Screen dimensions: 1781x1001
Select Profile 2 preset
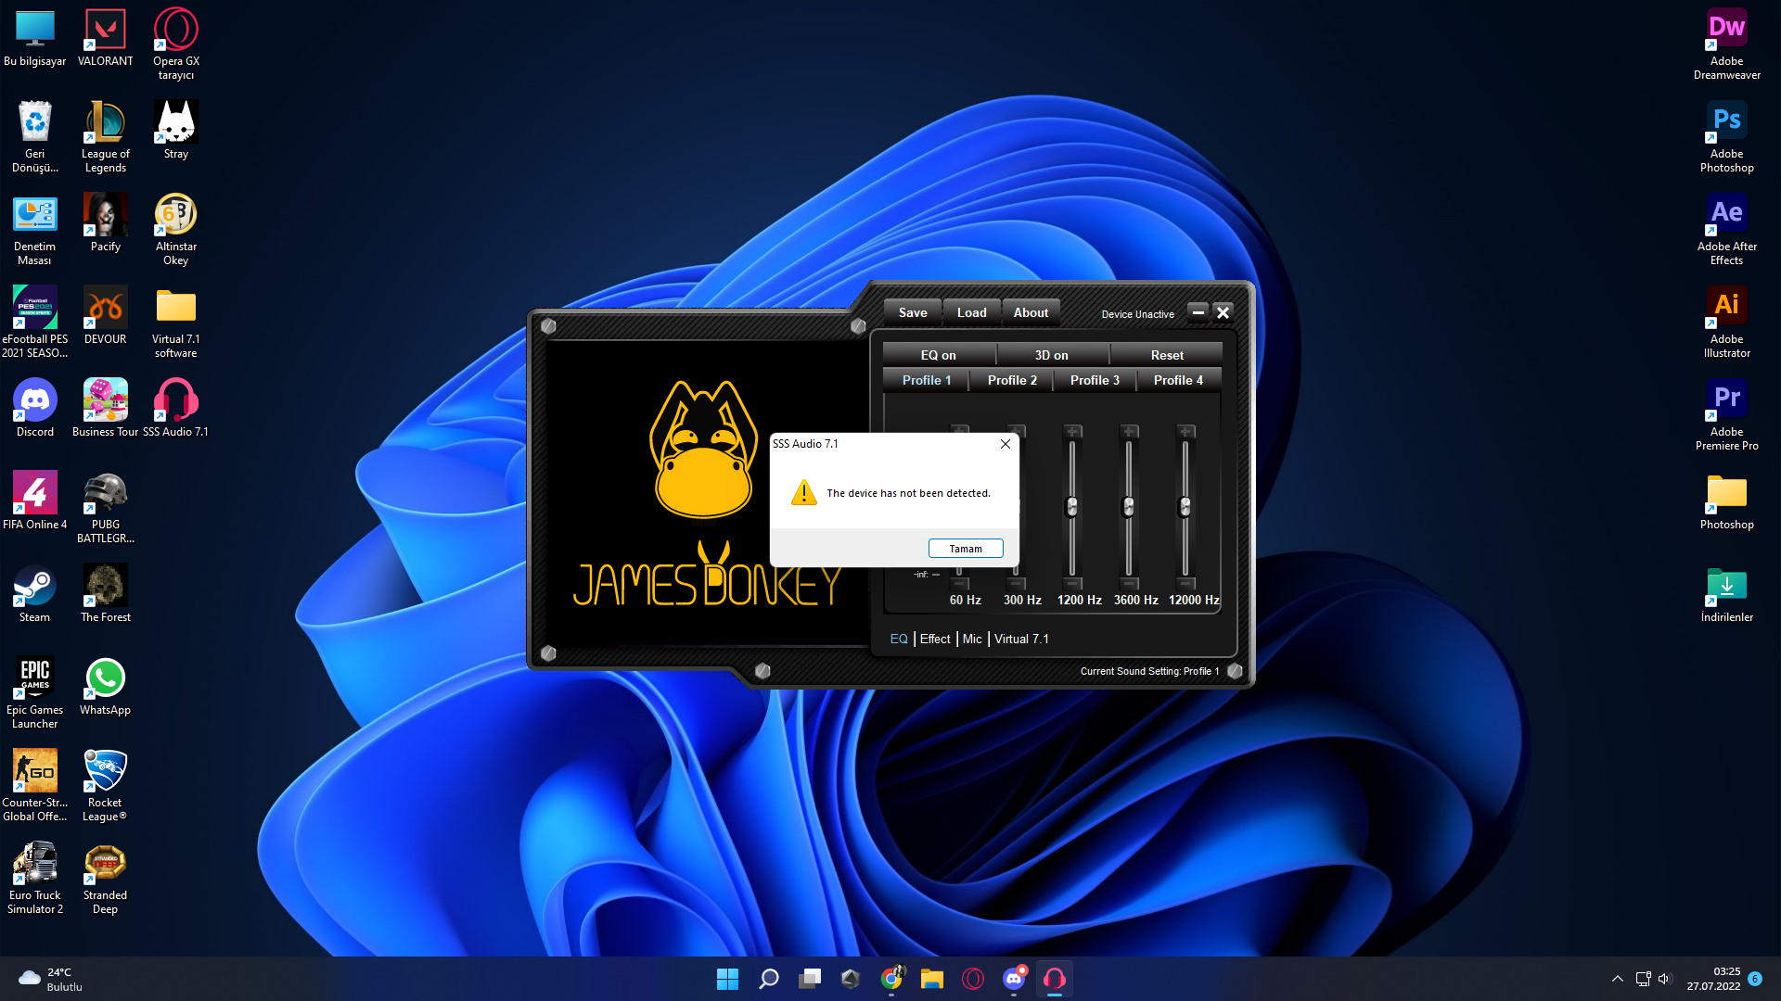pos(1011,380)
